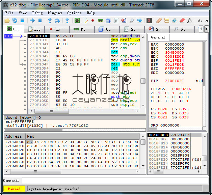Viewport: 212px width, 195px height.
Task: Click the Hex column header in dump
Action: pyautogui.click(x=82, y=137)
